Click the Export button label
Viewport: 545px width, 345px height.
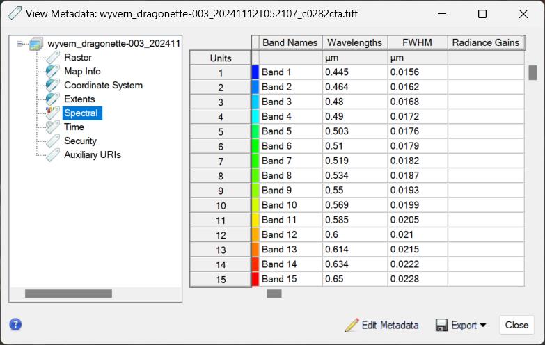(464, 326)
